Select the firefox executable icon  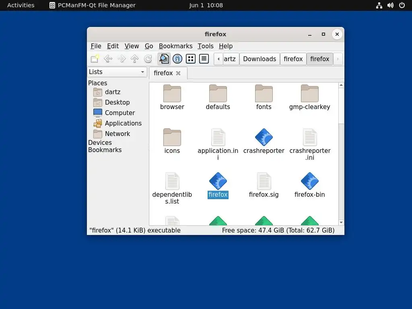pos(218,181)
